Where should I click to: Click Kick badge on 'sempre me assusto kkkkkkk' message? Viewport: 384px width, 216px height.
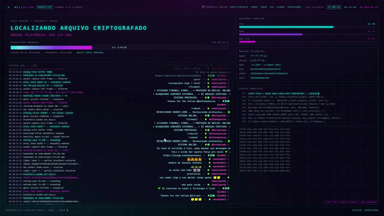point(209,163)
